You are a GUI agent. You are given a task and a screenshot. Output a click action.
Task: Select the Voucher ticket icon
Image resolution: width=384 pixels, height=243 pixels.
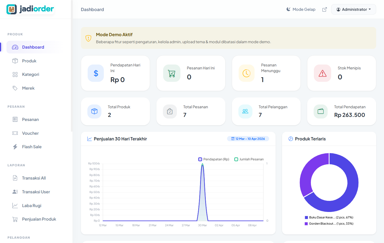coord(15,133)
